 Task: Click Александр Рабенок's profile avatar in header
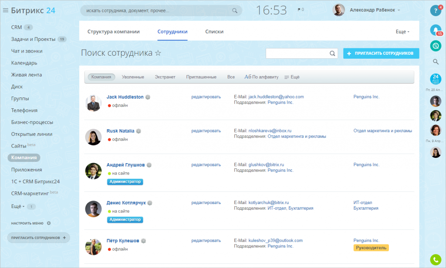(x=338, y=10)
